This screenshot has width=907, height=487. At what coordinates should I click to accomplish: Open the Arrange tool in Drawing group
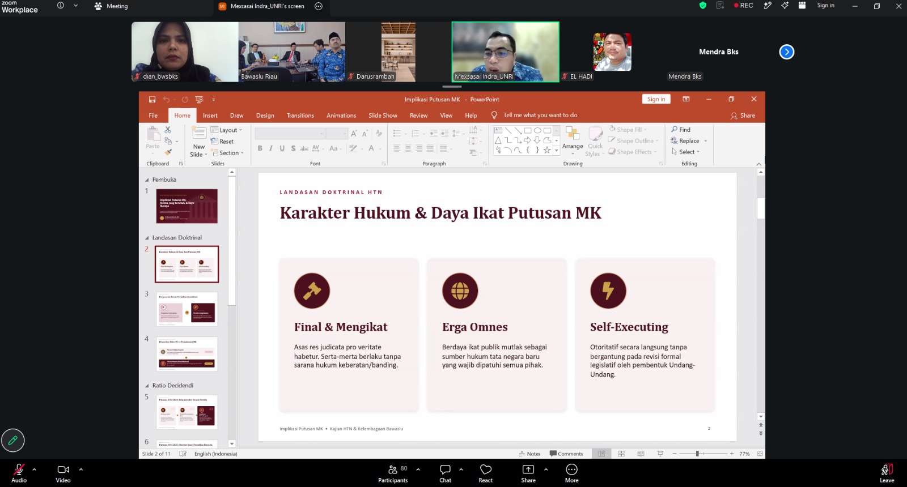(x=573, y=140)
